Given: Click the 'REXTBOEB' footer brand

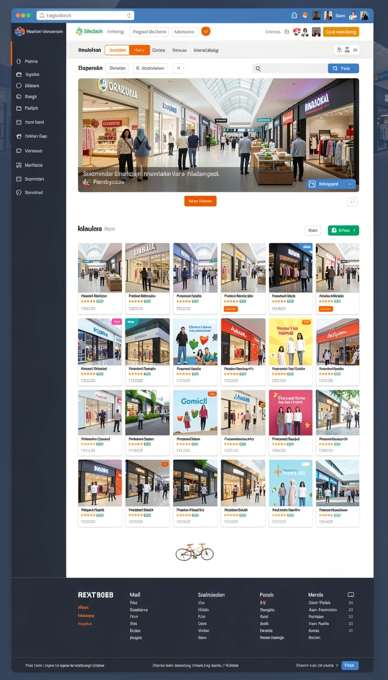Looking at the screenshot, I should tap(95, 595).
